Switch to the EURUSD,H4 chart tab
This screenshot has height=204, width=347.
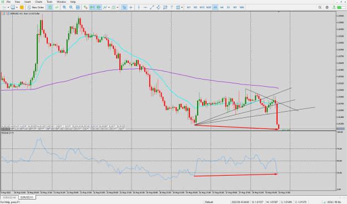click(9, 197)
